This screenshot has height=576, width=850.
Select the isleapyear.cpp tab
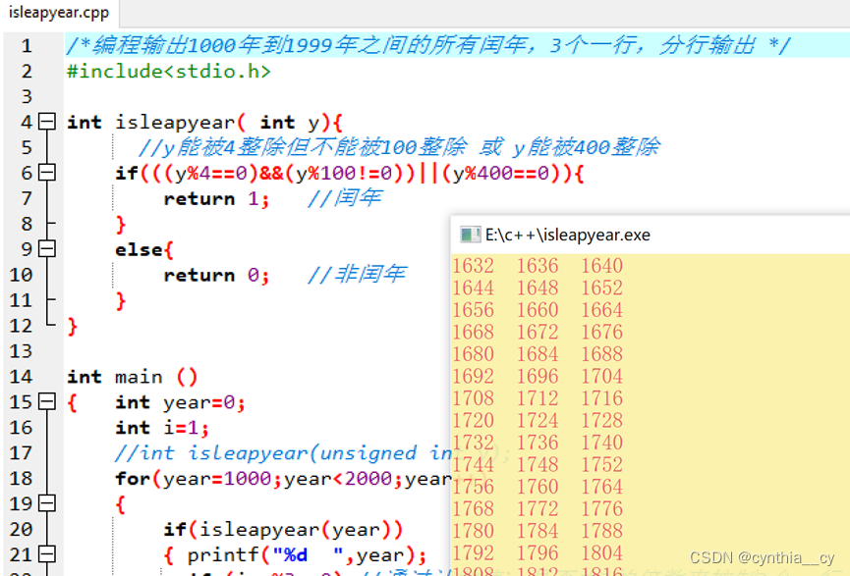(59, 14)
